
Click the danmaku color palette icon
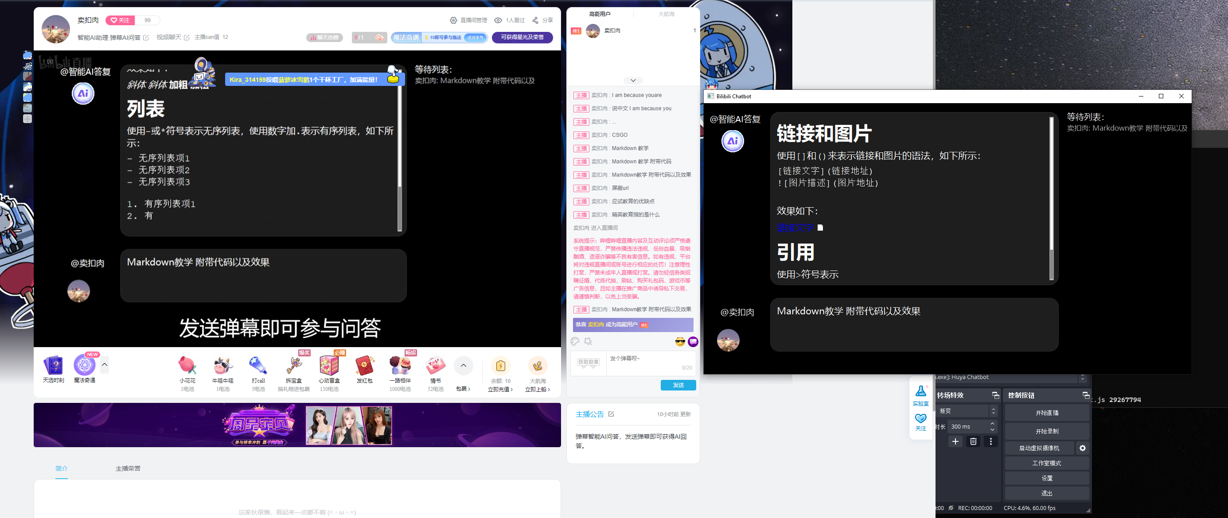point(575,341)
